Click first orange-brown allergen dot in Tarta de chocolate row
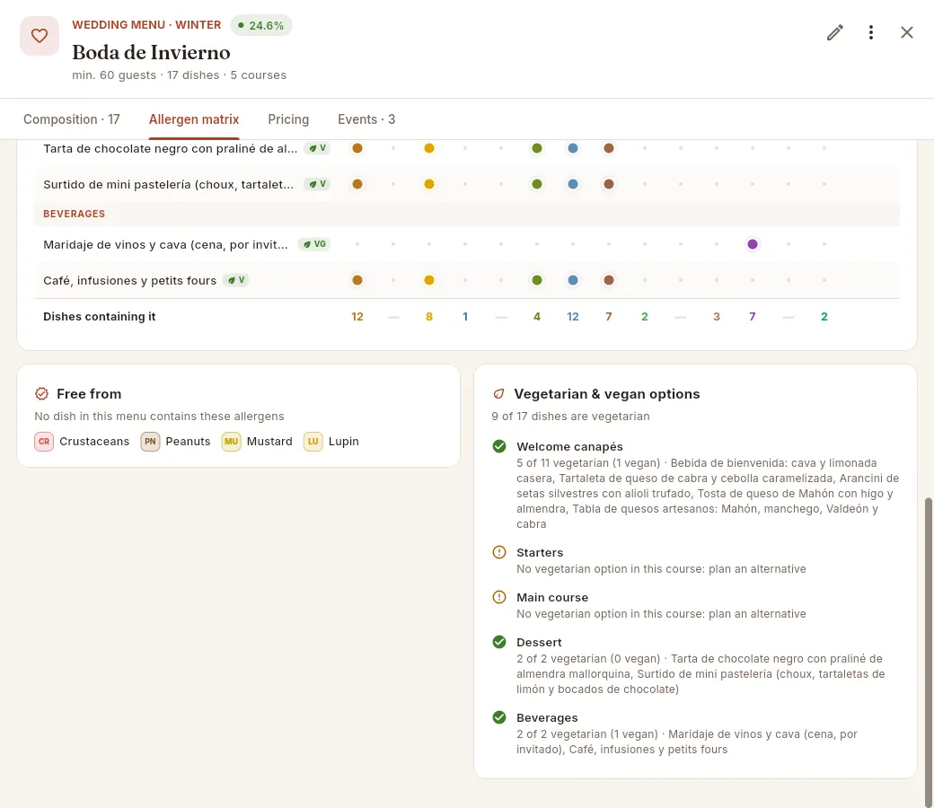934x808 pixels. 357,148
